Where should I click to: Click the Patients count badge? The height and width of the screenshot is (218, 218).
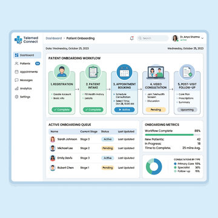click(x=38, y=64)
